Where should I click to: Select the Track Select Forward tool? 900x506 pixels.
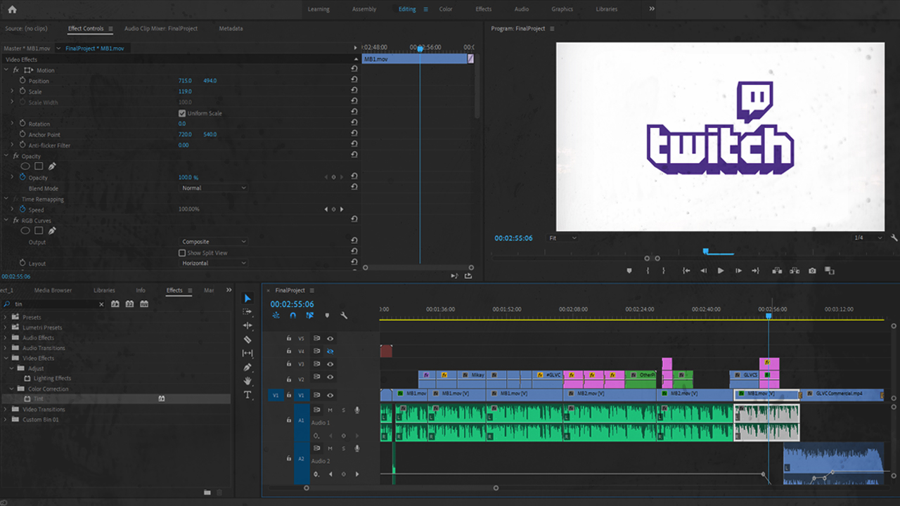click(247, 311)
